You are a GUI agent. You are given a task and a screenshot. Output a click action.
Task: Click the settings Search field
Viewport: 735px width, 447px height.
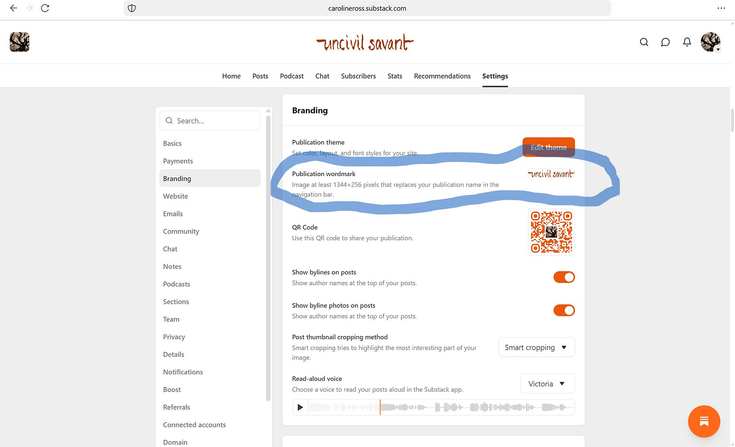point(210,121)
